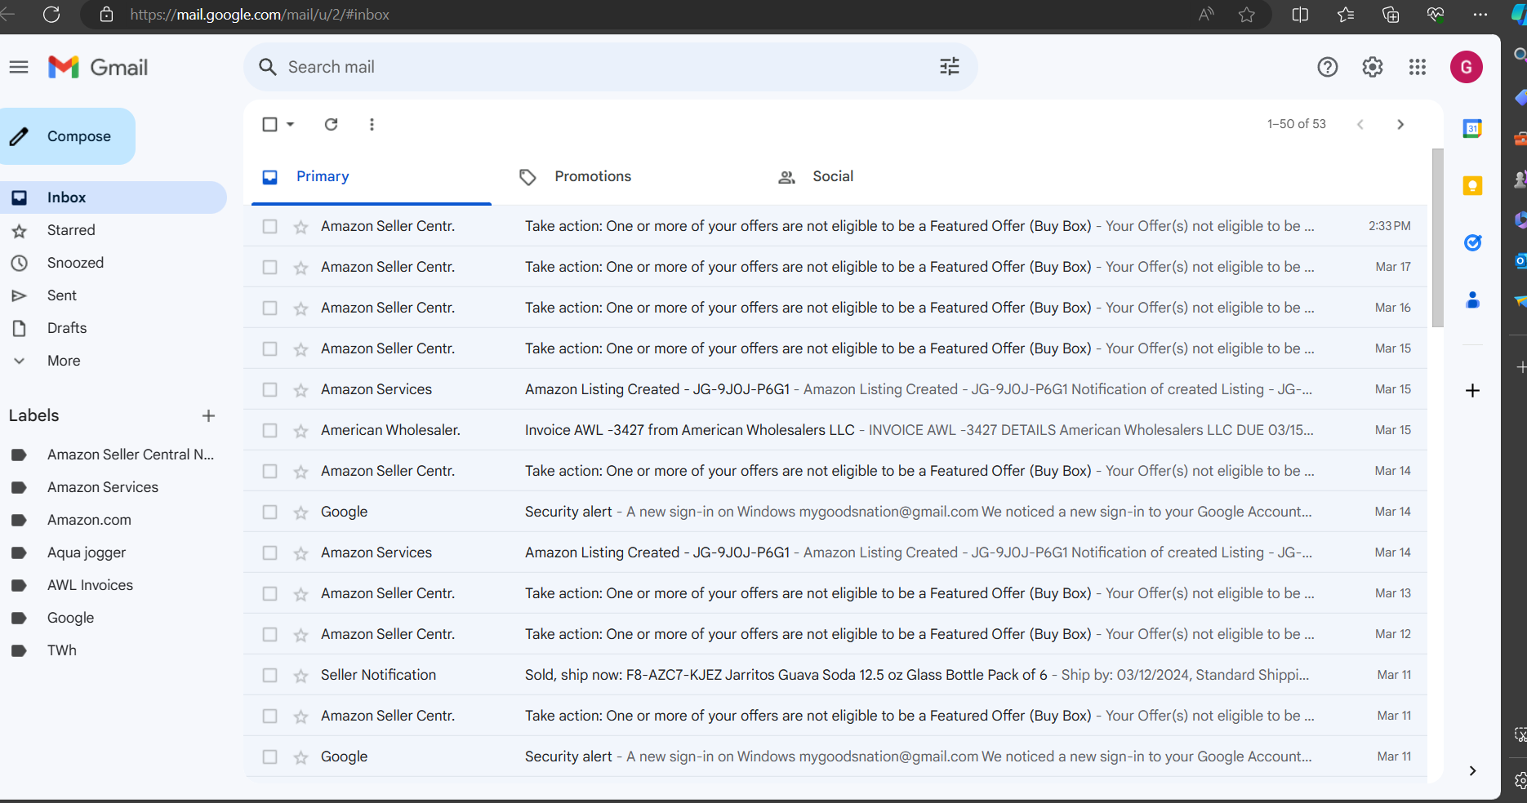Image resolution: width=1527 pixels, height=803 pixels.
Task: Open Google Tasks side panel
Action: (1472, 242)
